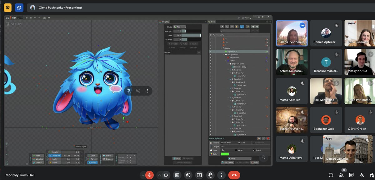Unmute microphone in Meet toolbar
The image size is (375, 180).
[150, 175]
